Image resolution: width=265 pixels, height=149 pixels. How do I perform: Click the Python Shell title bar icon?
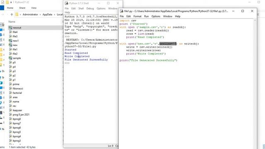pyautogui.click(x=66, y=3)
